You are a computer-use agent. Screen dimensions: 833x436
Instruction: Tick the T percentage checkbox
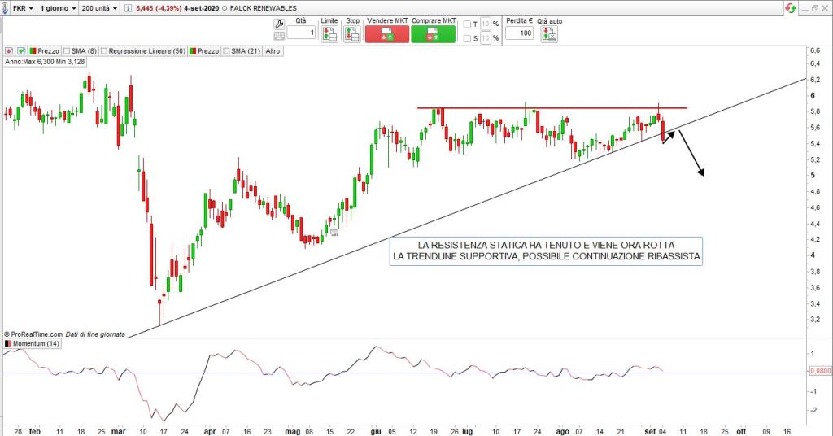pyautogui.click(x=467, y=24)
